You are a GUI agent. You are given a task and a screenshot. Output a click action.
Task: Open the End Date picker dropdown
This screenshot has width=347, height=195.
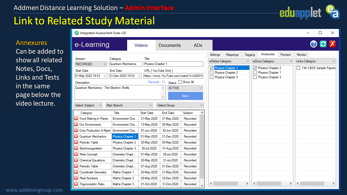[x=139, y=76]
